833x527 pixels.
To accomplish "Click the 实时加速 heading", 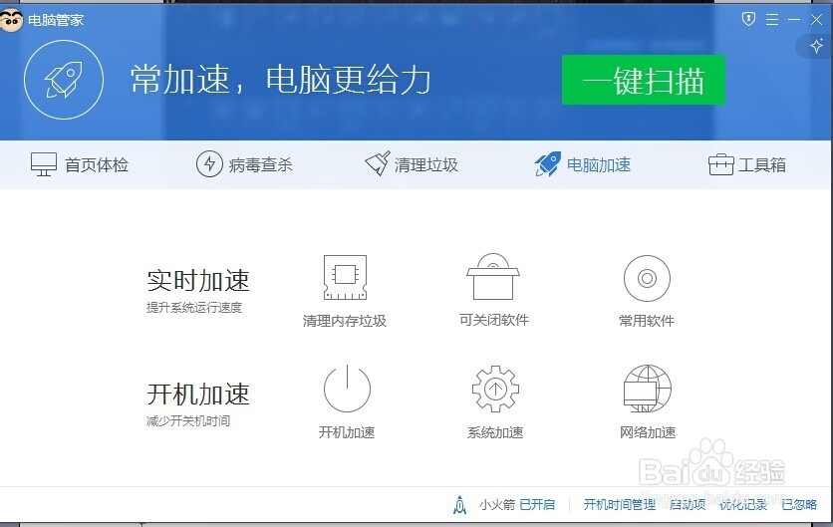I will coord(198,281).
